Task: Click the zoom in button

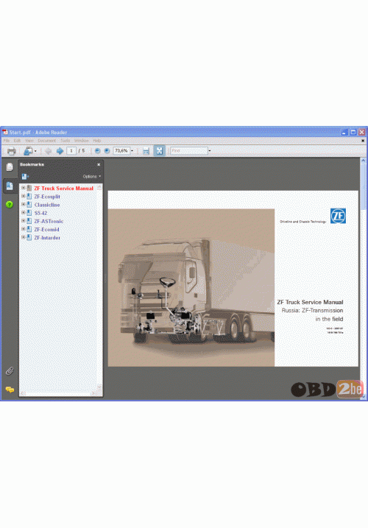Action: click(107, 151)
